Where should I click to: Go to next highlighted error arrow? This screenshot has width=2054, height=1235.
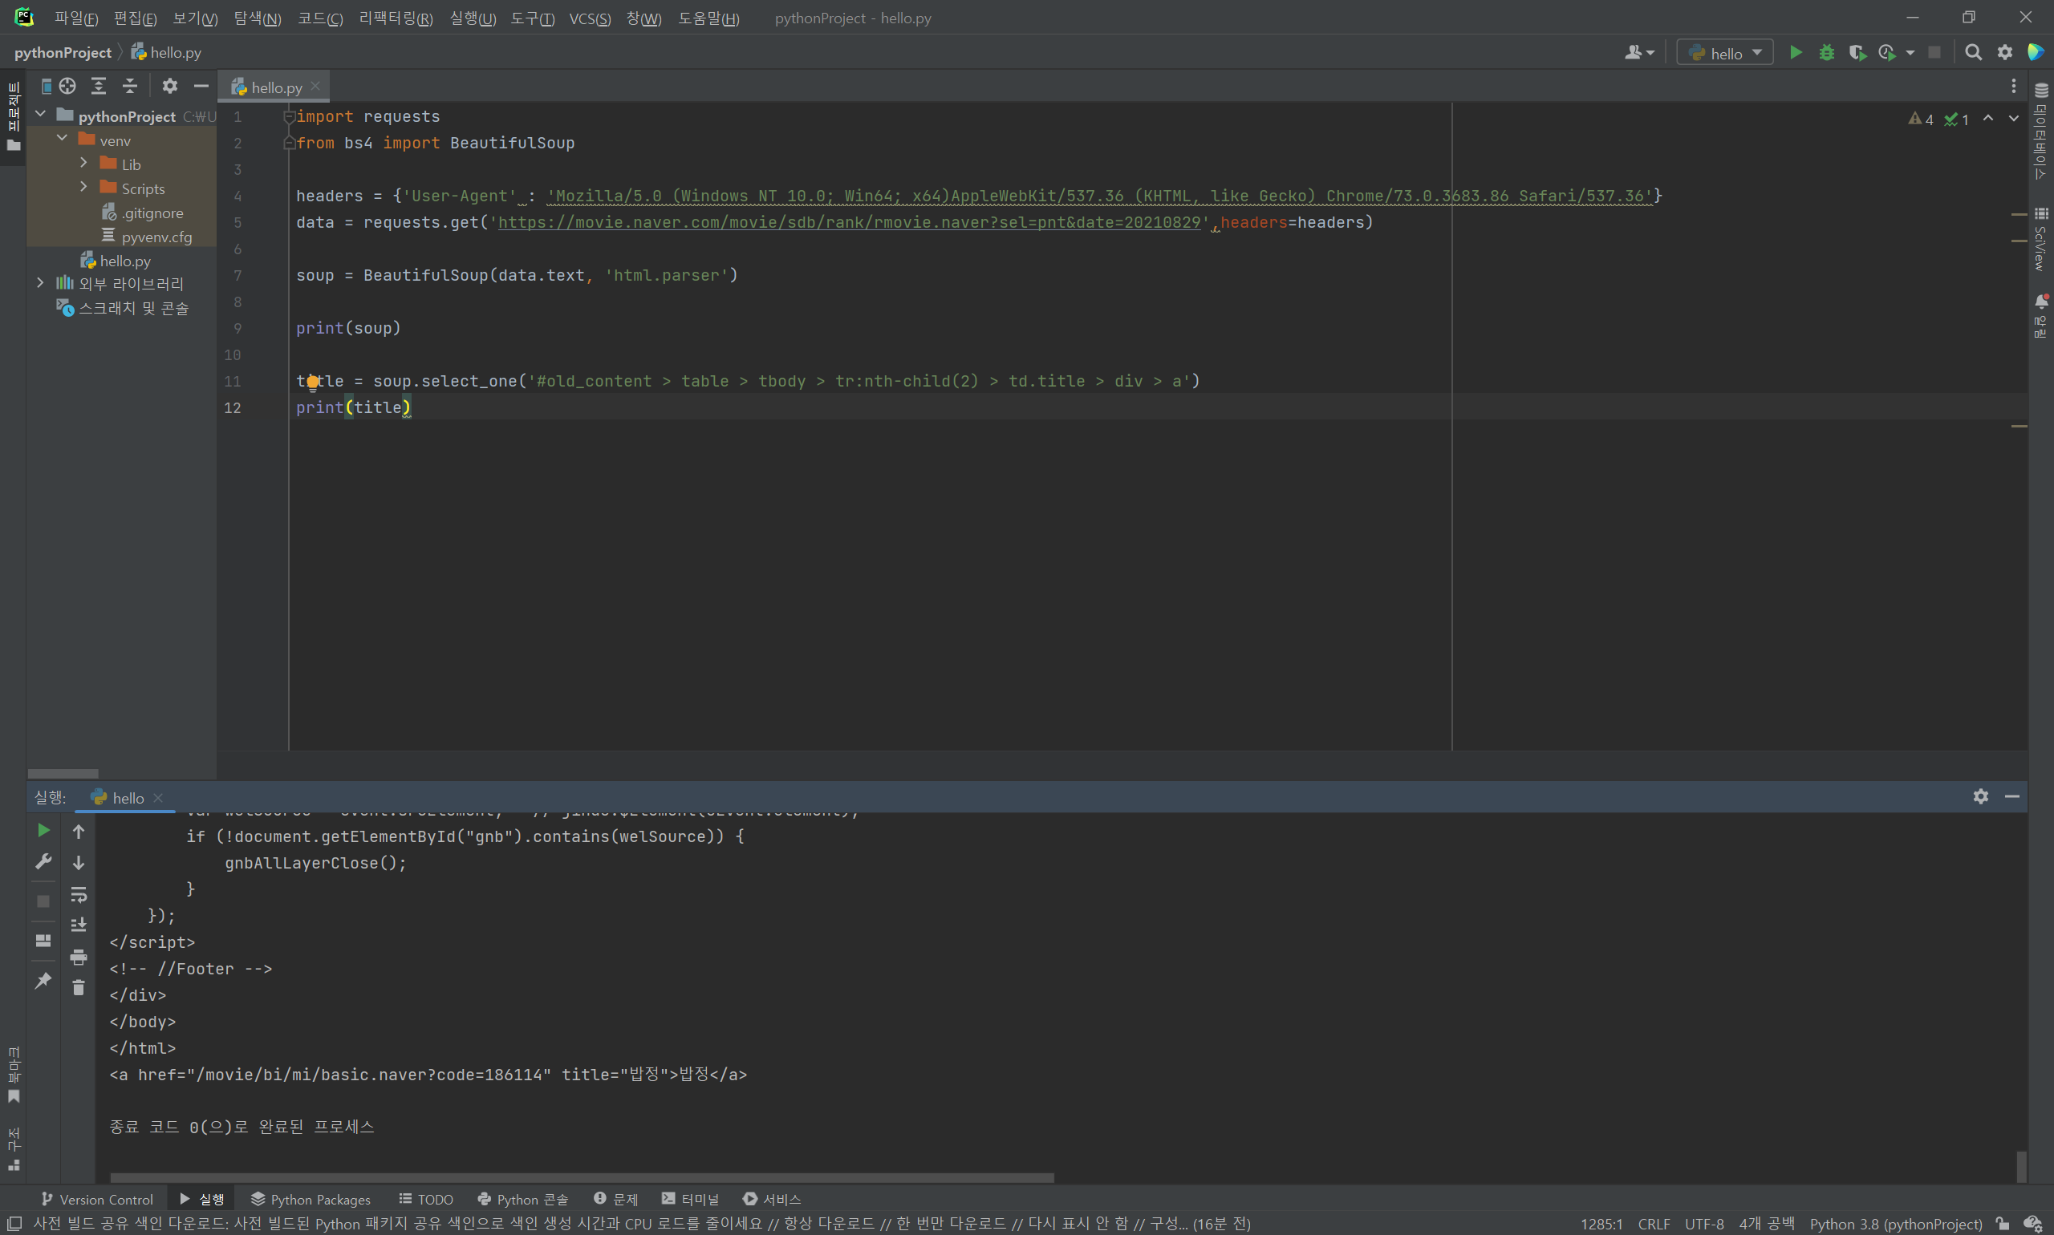2013,119
